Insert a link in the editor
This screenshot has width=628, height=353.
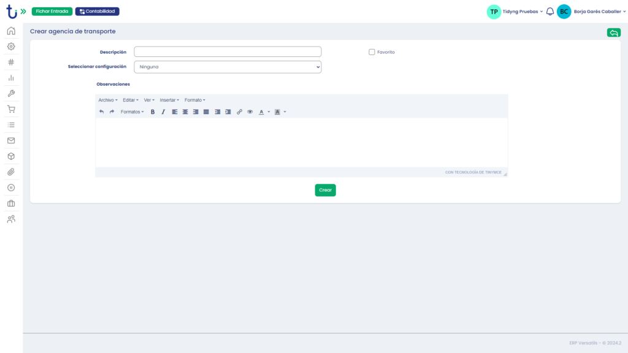239,112
